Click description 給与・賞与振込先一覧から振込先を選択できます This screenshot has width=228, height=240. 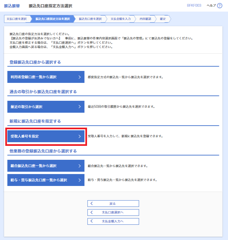(x=122, y=180)
